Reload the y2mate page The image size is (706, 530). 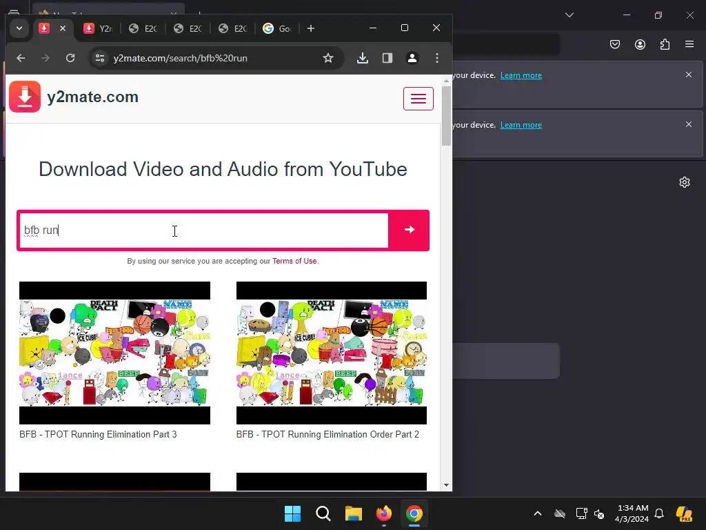[70, 58]
